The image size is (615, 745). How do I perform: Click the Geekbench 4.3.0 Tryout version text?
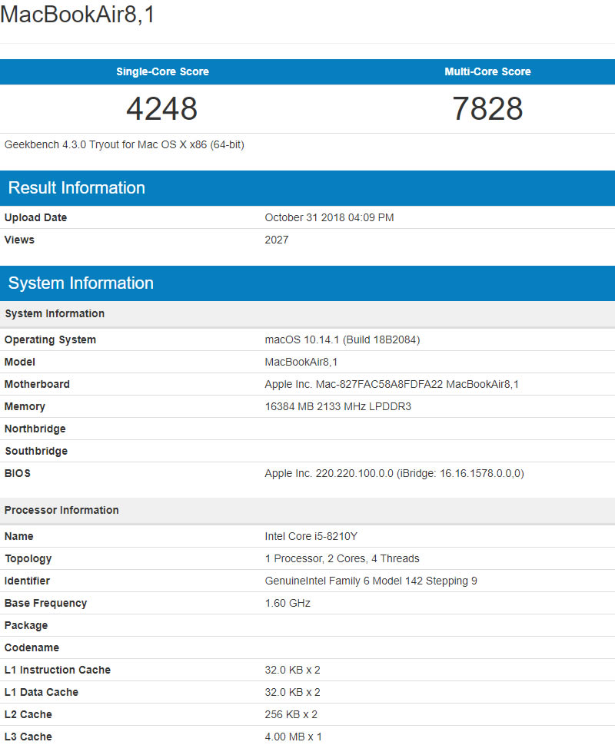(x=125, y=144)
